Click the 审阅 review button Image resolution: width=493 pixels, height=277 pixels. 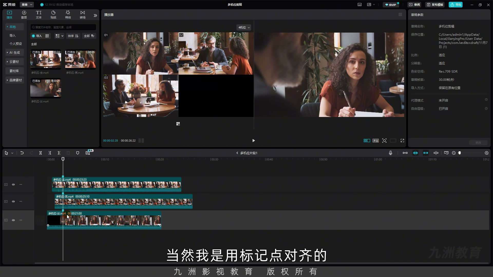pyautogui.click(x=414, y=5)
